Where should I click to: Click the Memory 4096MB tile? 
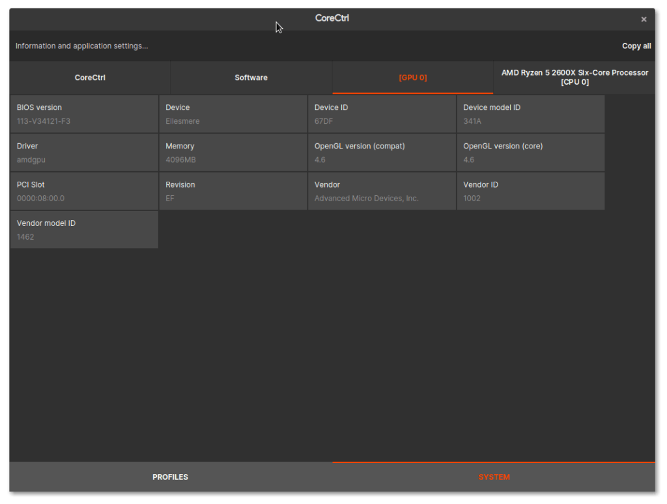tap(233, 152)
